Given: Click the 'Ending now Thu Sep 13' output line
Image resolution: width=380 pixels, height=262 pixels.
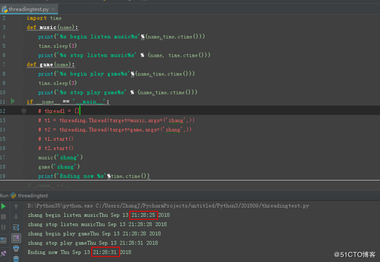Looking at the screenshot, I should pos(80,252).
